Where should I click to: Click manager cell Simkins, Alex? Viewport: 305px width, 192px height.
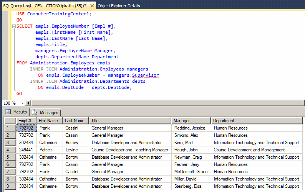(191, 135)
